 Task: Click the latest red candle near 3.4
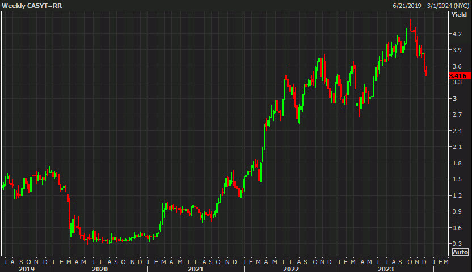point(426,71)
